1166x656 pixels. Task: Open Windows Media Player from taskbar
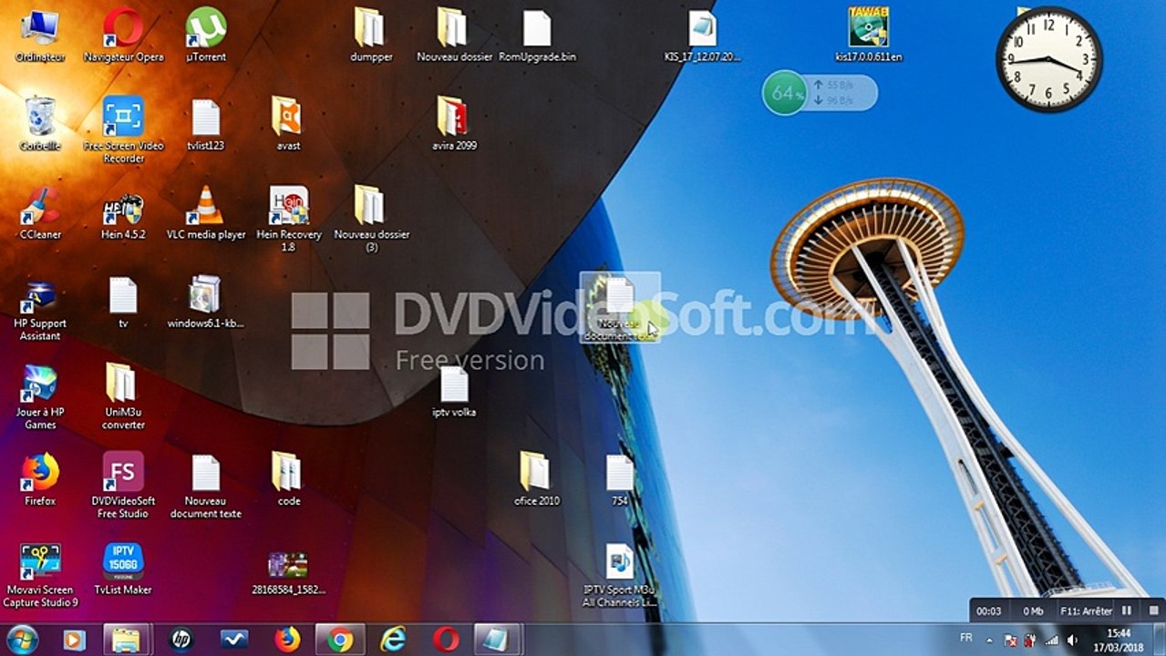74,640
